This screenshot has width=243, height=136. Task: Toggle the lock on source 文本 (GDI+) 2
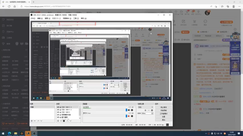click(60, 110)
